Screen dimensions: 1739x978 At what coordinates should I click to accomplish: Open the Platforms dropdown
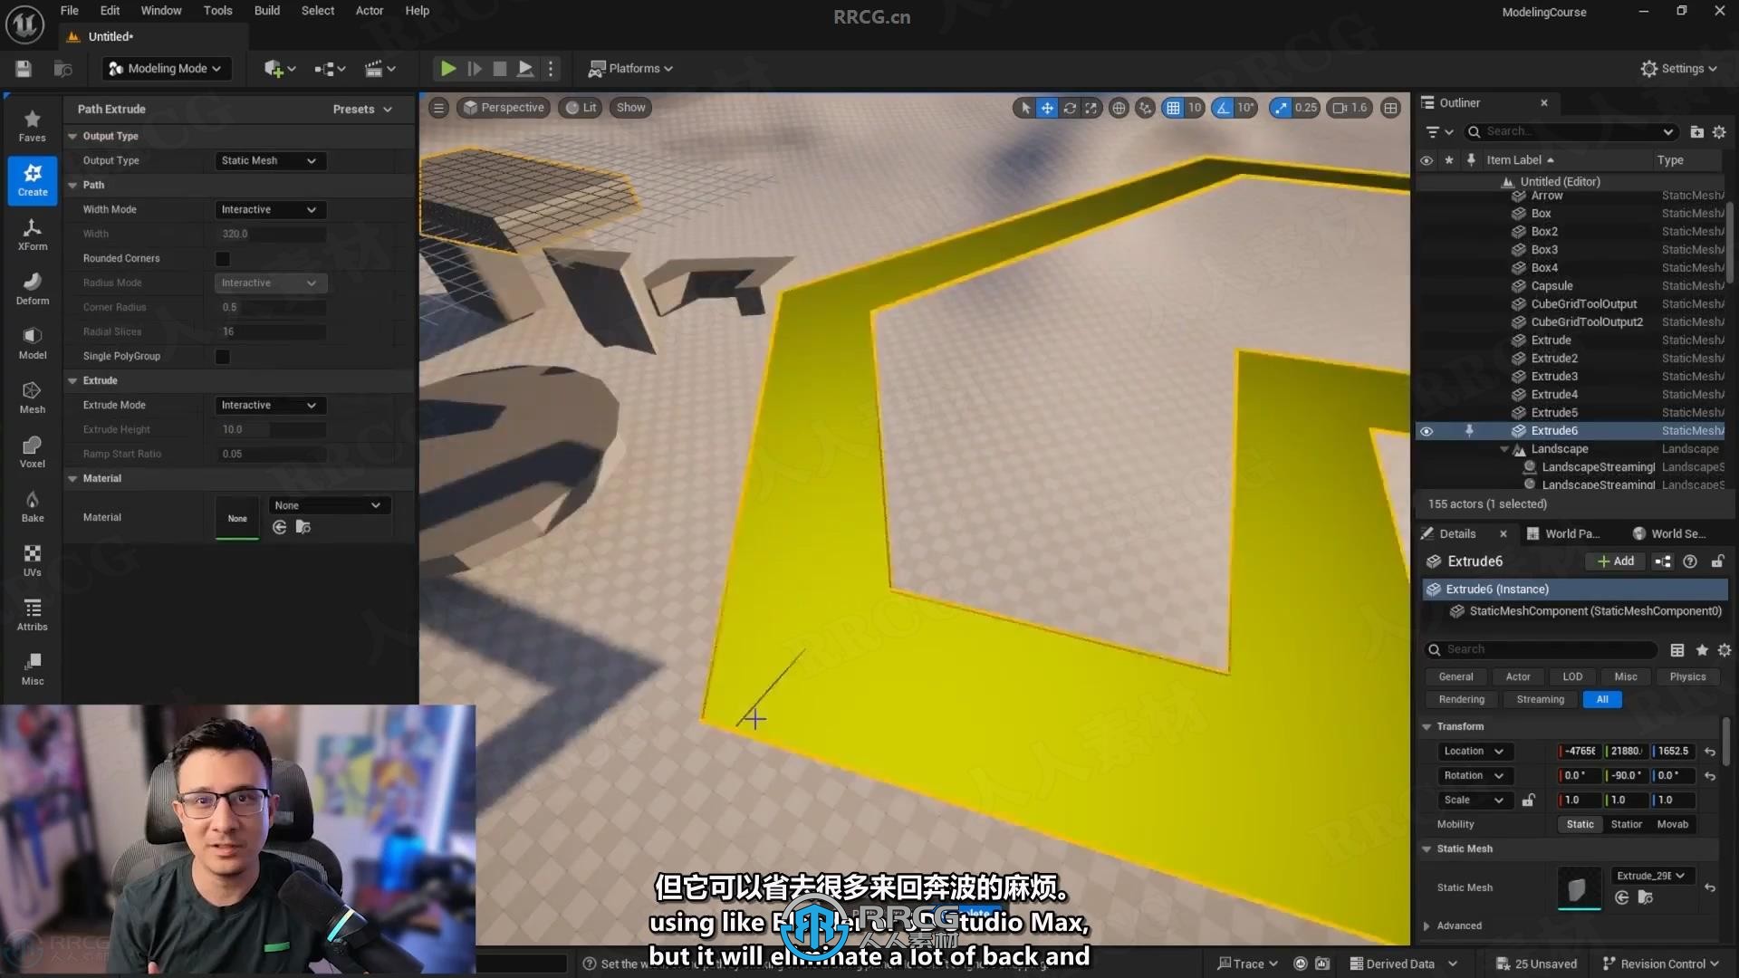[x=630, y=69]
